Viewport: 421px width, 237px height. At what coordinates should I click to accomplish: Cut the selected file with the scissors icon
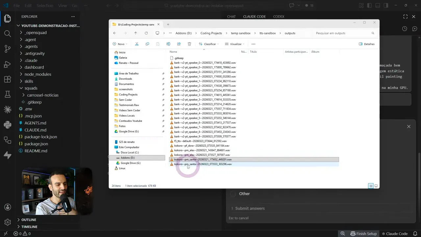[x=137, y=44]
